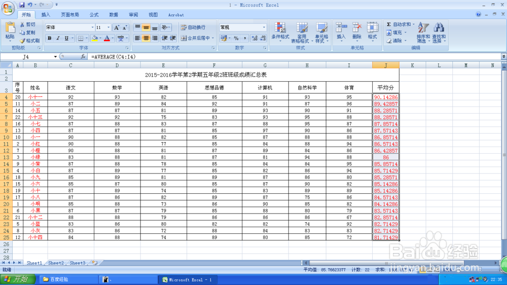
Task: Open 查找和选择 find and select
Action: [439, 32]
